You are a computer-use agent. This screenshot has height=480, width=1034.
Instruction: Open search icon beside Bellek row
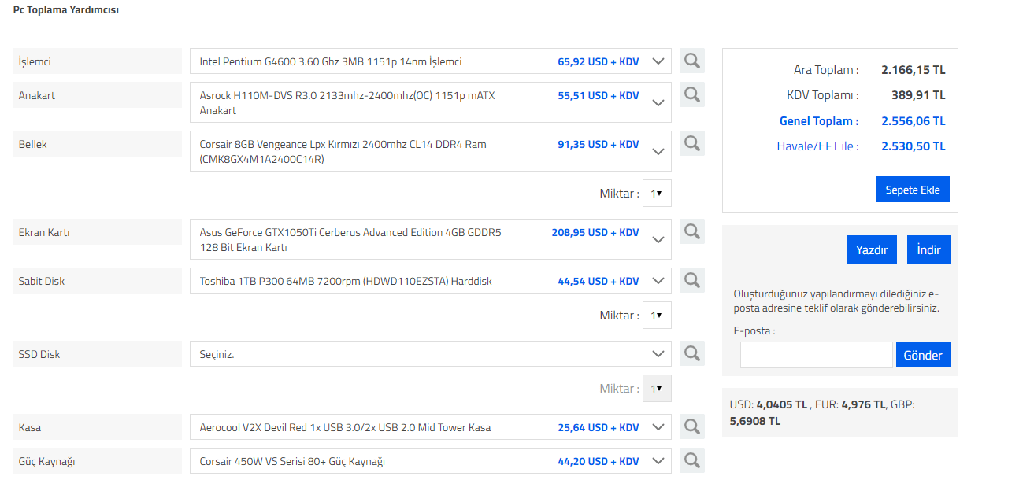pos(692,143)
